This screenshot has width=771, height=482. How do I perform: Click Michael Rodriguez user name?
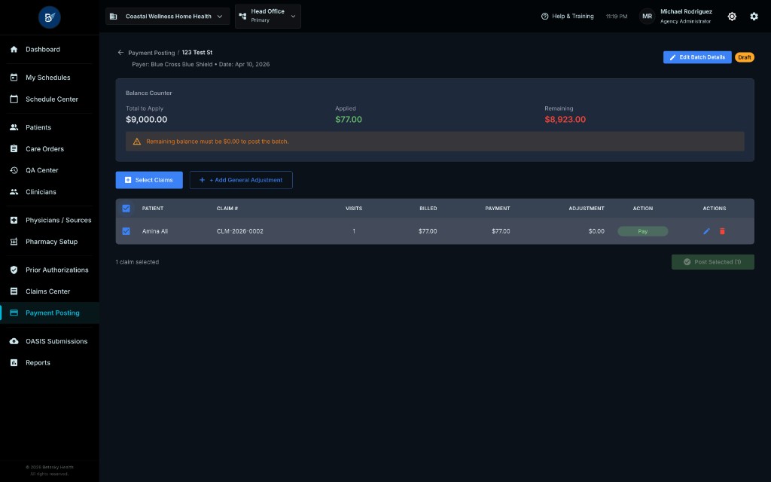tap(686, 11)
